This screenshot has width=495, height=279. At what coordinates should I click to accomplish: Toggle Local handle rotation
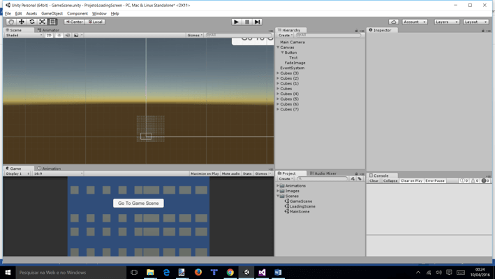point(95,22)
